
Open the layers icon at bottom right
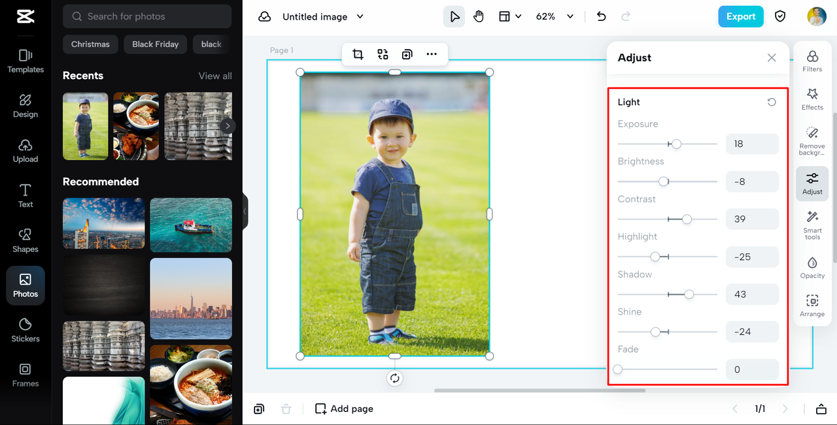[x=821, y=409]
